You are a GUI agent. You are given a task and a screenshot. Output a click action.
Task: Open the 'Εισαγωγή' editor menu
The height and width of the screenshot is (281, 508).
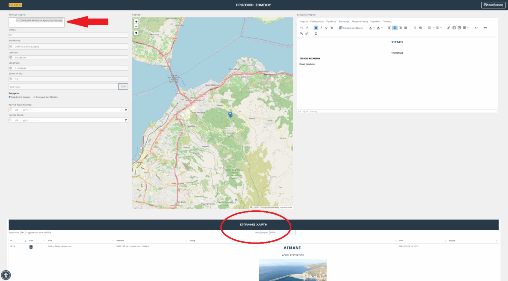click(x=345, y=22)
